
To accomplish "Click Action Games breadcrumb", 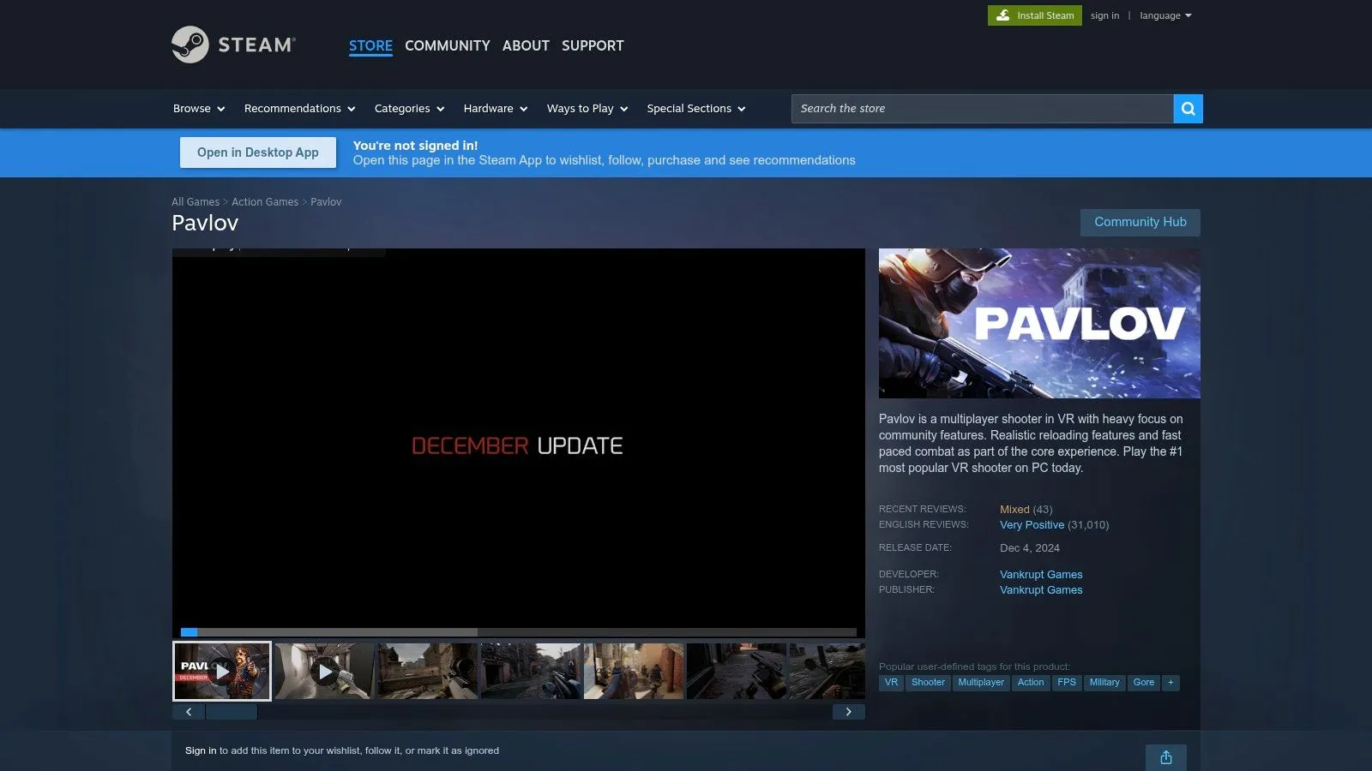I will [x=265, y=202].
